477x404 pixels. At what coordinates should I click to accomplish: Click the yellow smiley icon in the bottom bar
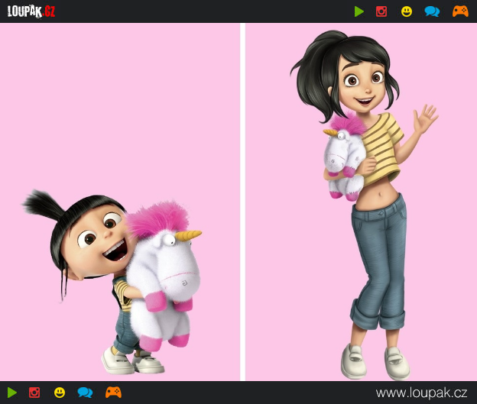[x=60, y=393]
